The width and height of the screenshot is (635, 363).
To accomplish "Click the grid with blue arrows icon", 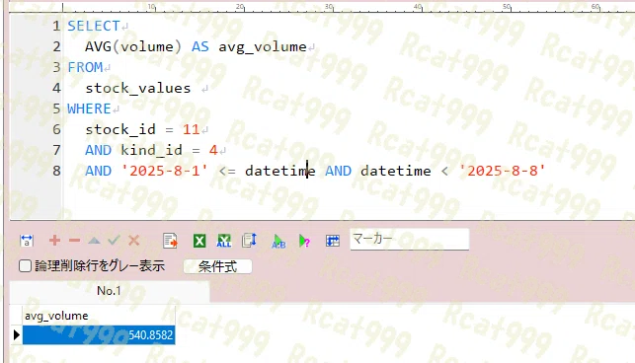I will coord(333,241).
